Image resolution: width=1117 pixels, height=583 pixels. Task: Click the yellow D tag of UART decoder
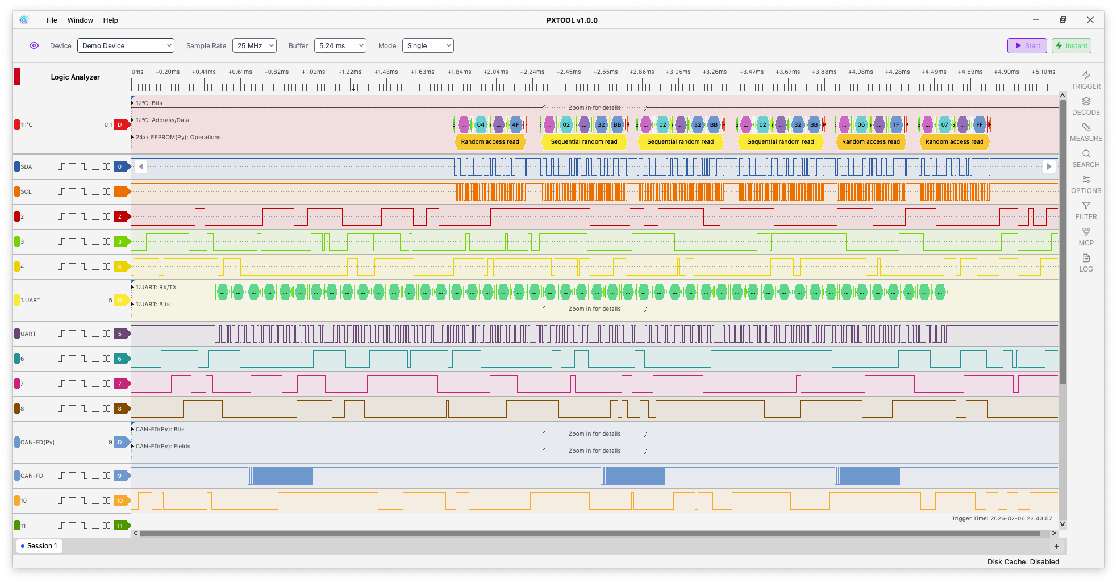122,300
